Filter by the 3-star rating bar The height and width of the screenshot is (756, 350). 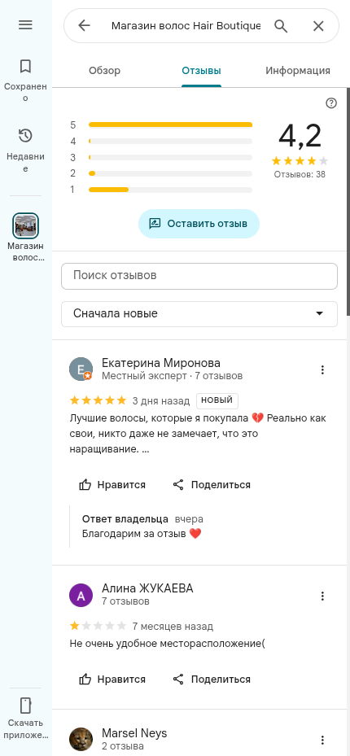[x=161, y=157]
